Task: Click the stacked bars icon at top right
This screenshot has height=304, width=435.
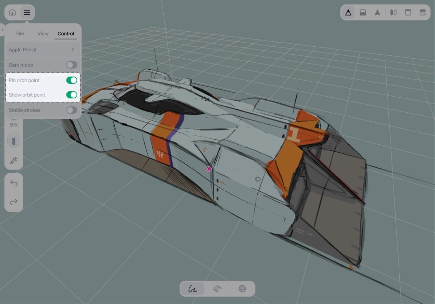Action: tap(423, 12)
